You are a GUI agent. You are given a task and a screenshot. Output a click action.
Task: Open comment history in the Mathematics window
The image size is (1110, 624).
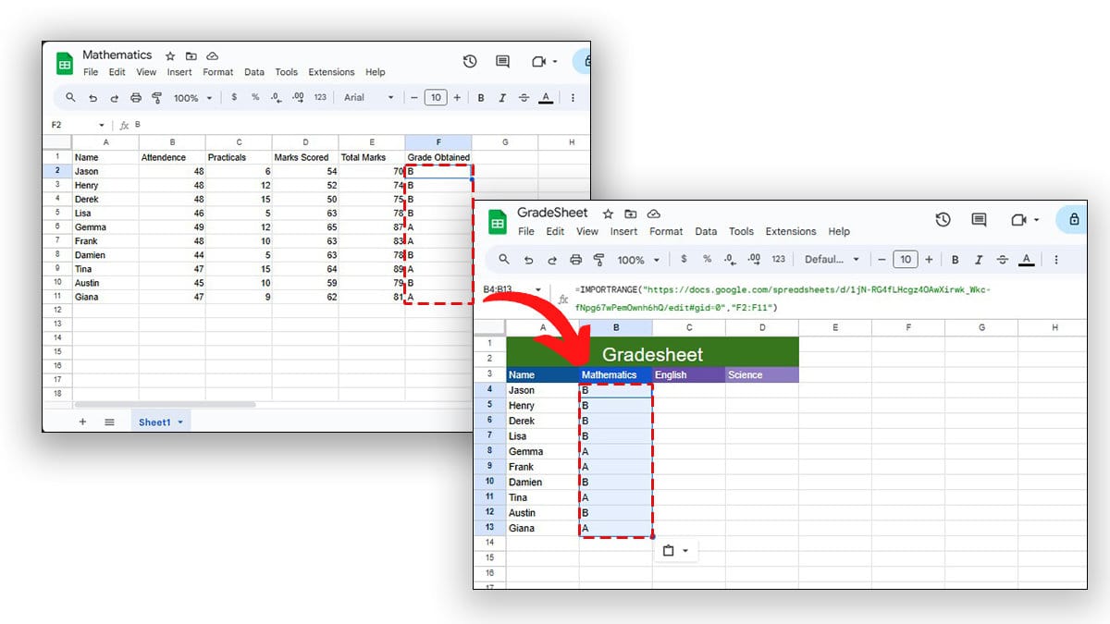click(502, 61)
